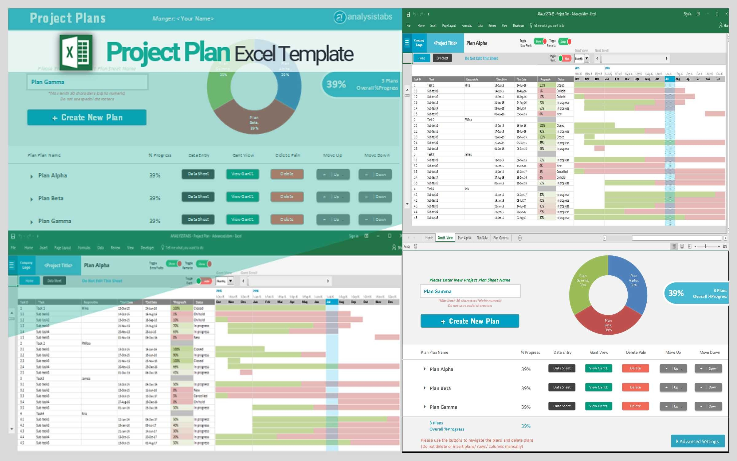Select the 'Gantt View' tab at bottom sheet
737x461 pixels.
coord(445,237)
